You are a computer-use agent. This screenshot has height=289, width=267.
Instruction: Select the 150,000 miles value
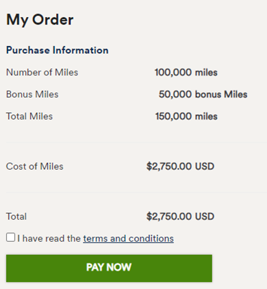(x=186, y=116)
